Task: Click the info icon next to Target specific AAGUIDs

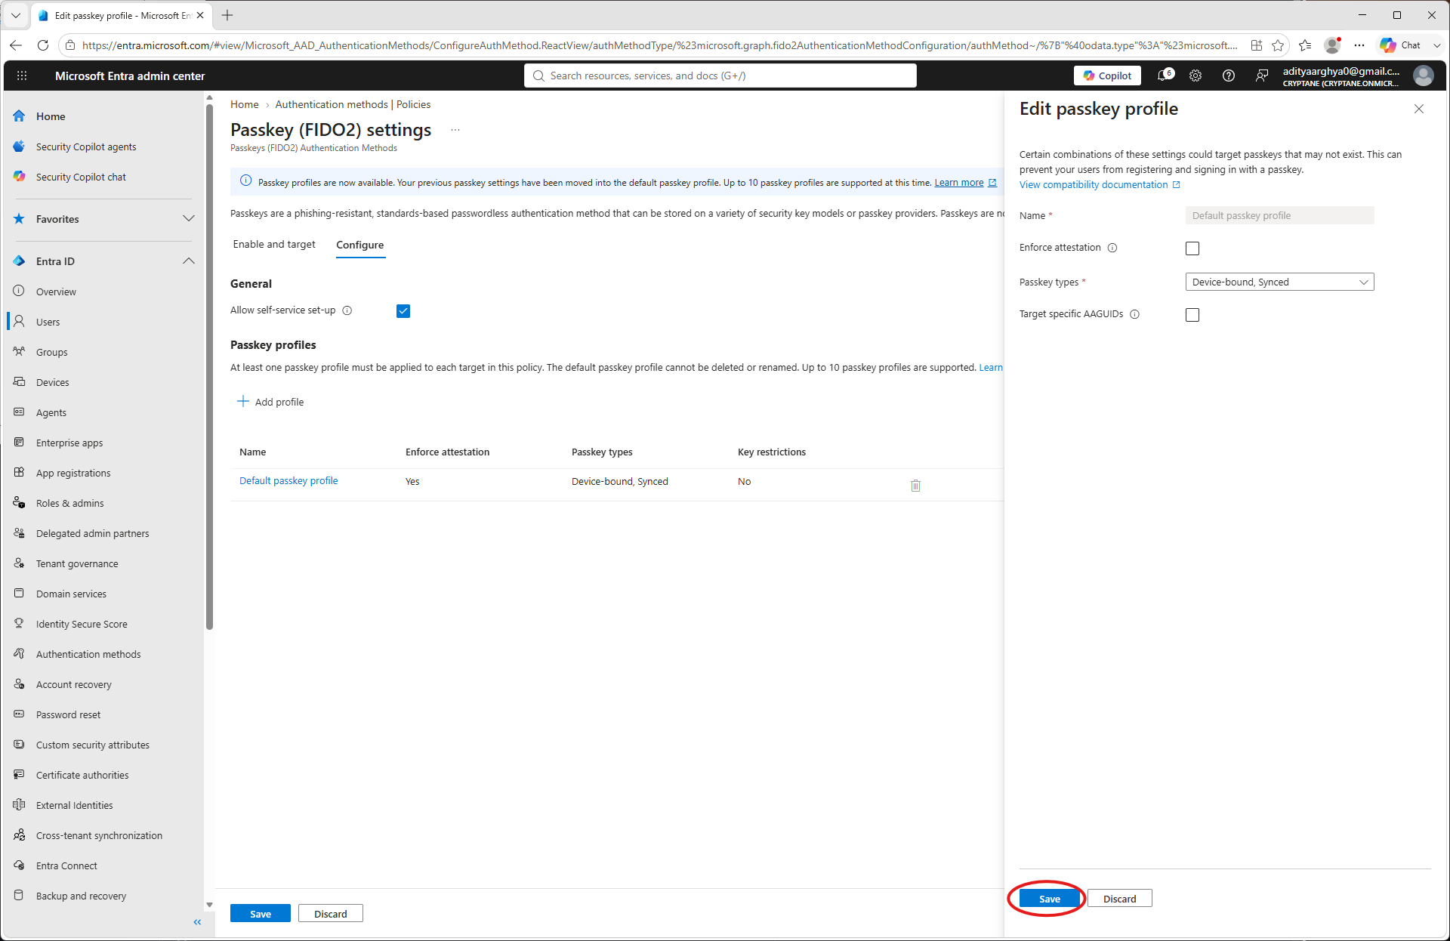Action: 1134,314
